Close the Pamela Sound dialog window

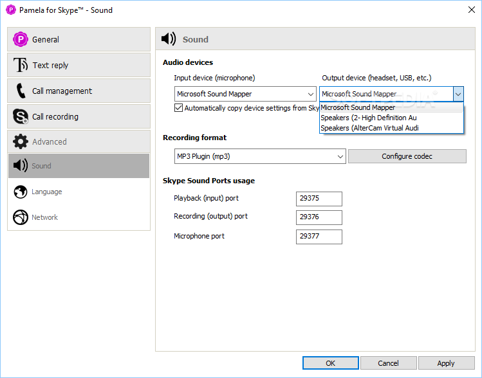(472, 10)
